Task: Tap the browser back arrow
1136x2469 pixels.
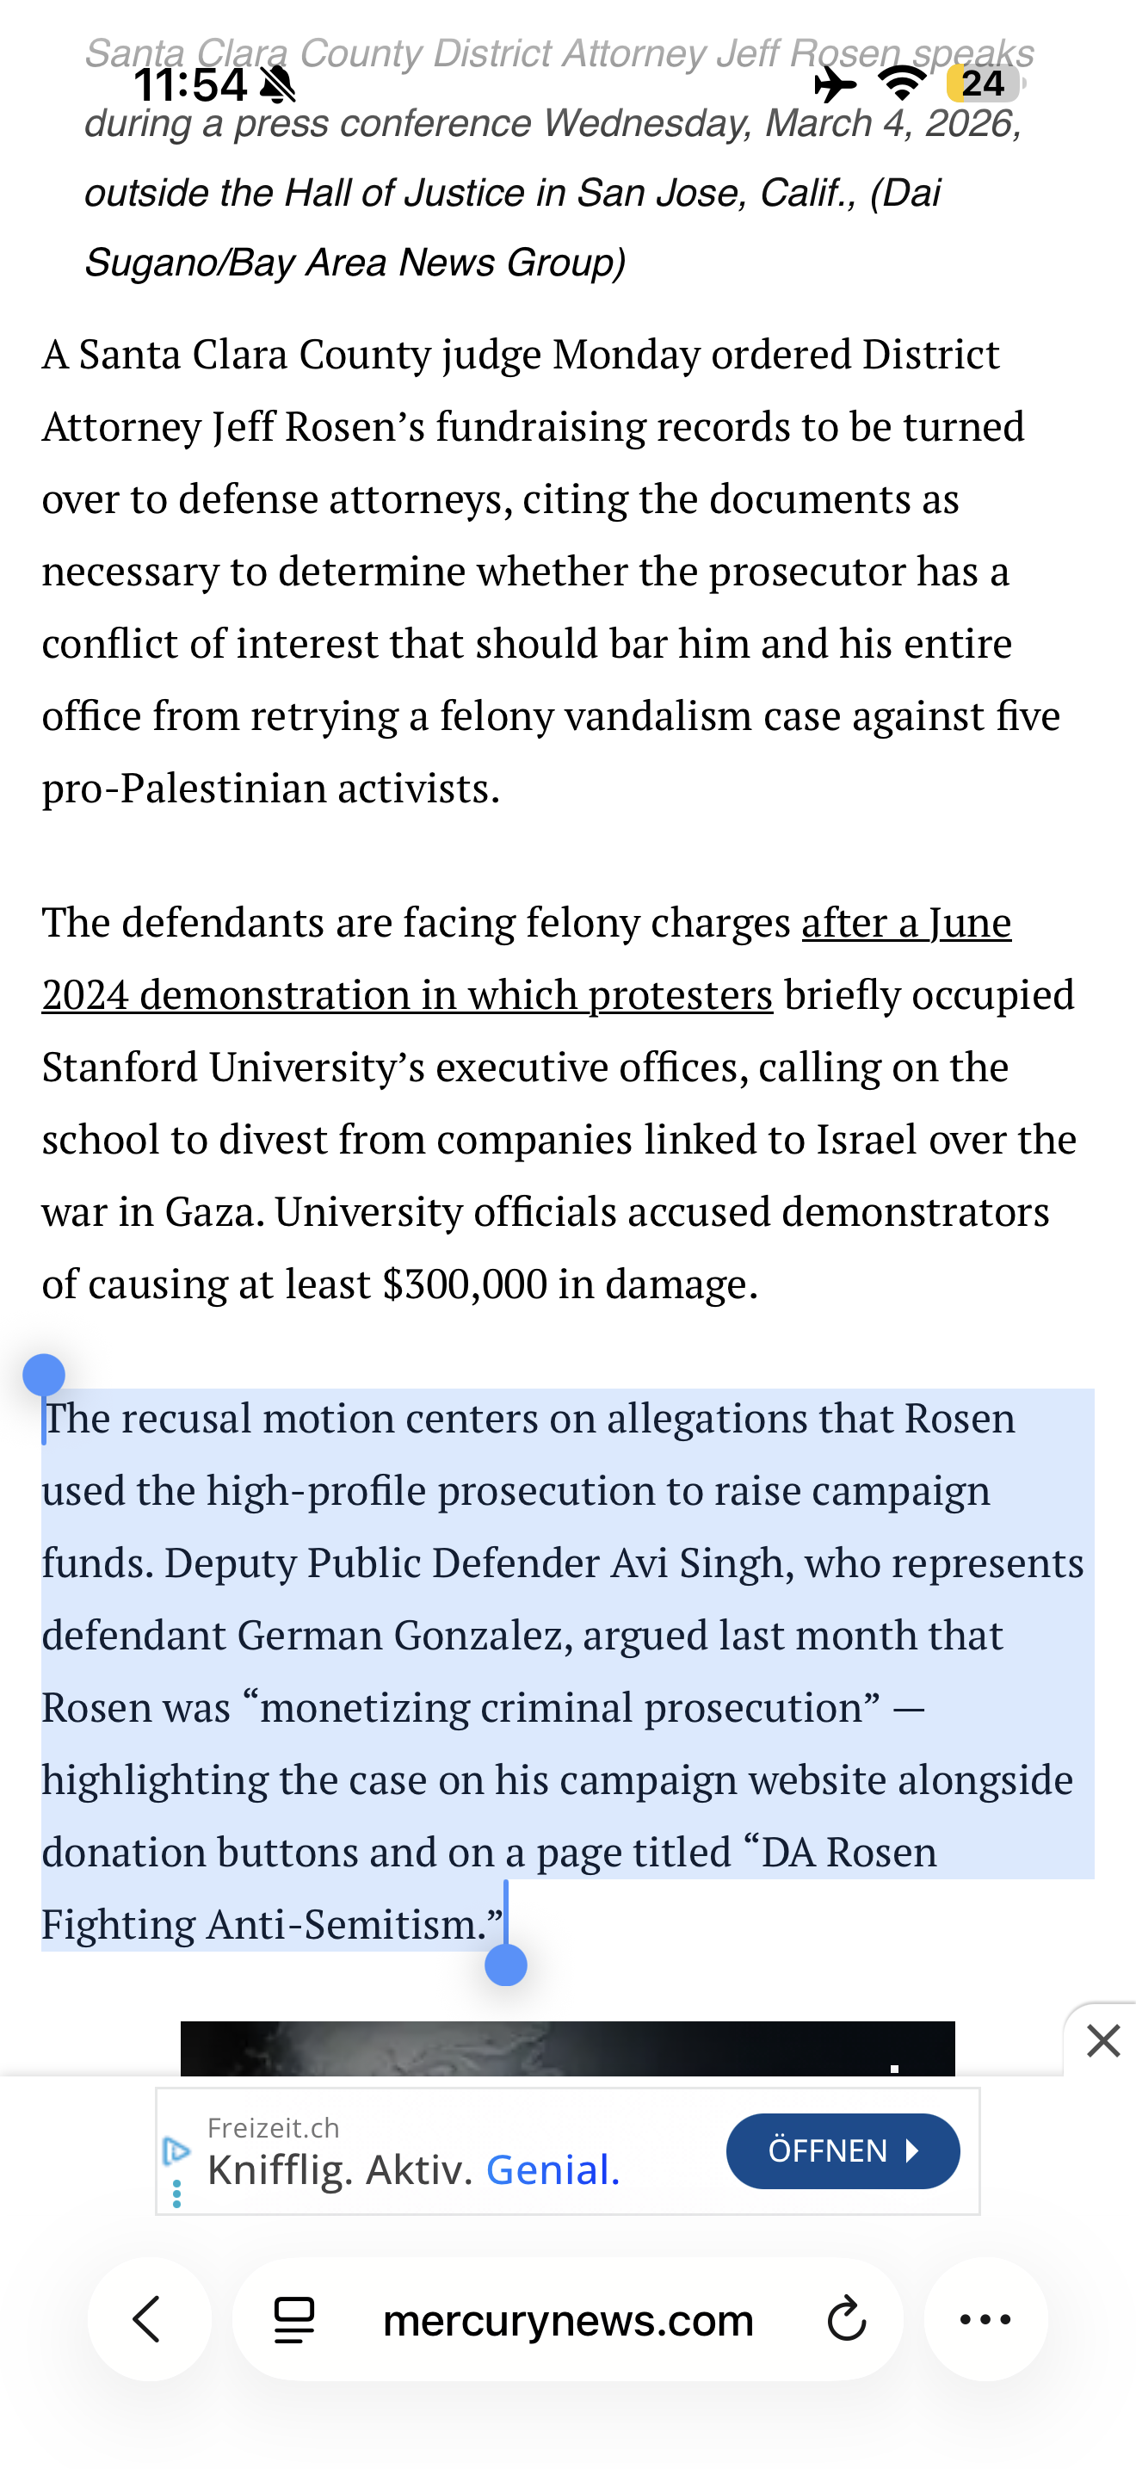Action: pyautogui.click(x=149, y=2319)
